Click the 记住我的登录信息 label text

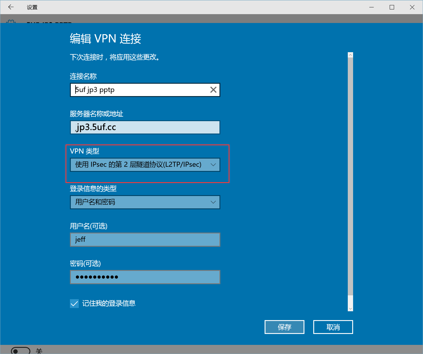(x=109, y=303)
